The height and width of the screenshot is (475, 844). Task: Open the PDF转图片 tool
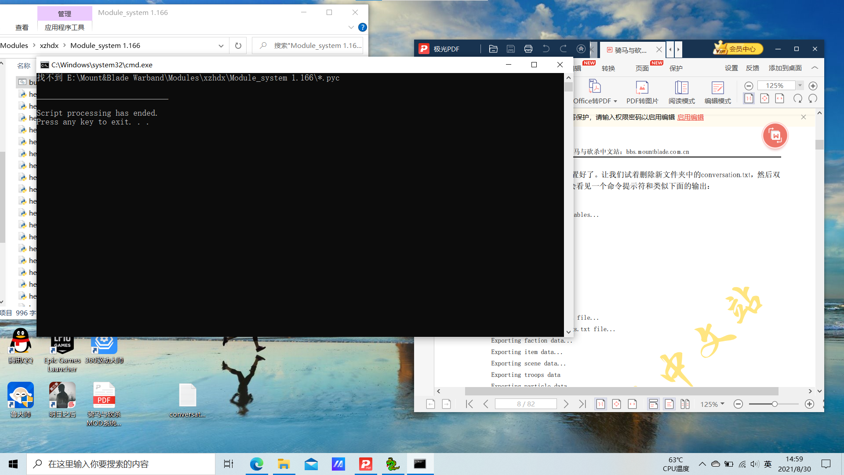(x=642, y=91)
